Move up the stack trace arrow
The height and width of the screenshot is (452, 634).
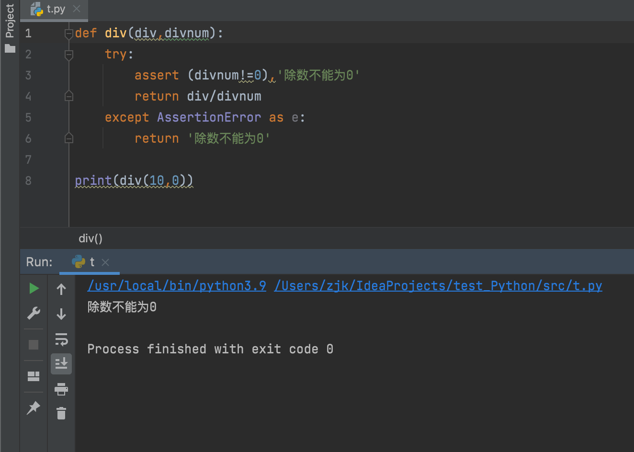[x=61, y=289]
